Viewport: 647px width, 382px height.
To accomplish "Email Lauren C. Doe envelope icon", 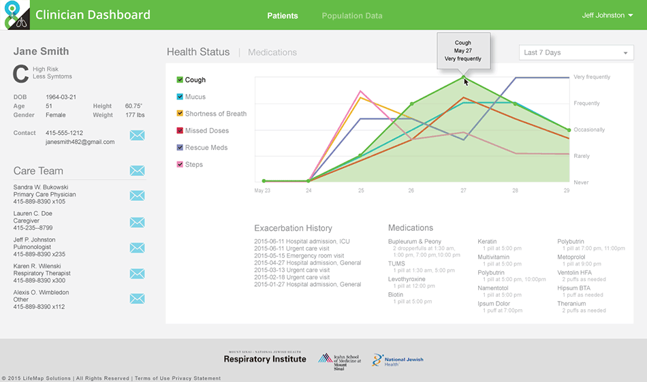I will [x=137, y=223].
